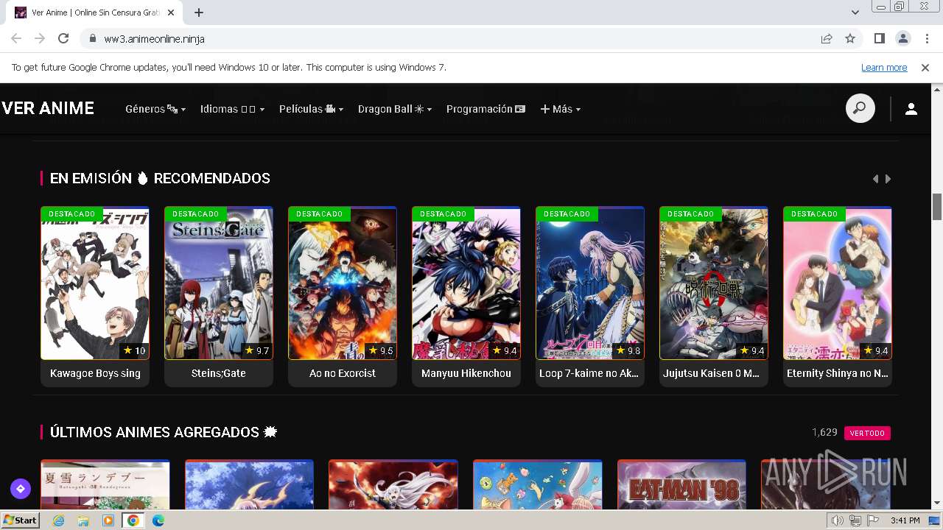Expand the Más dropdown menu
The image size is (943, 530).
coord(561,109)
